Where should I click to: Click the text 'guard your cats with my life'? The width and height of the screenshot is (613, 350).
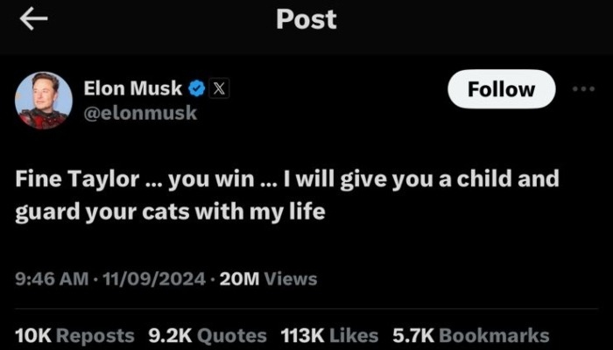click(x=170, y=213)
